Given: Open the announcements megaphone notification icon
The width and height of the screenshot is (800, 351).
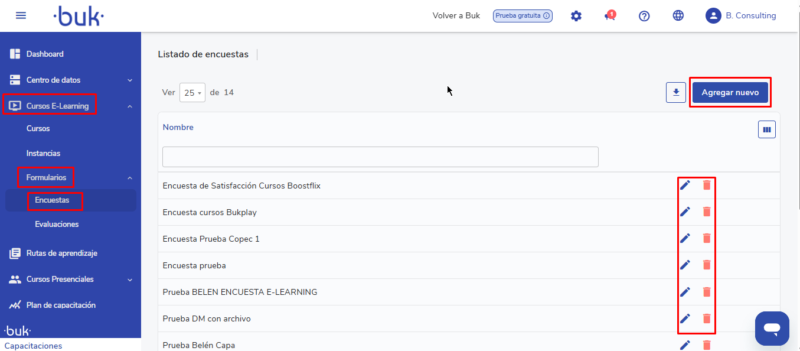Looking at the screenshot, I should click(610, 16).
